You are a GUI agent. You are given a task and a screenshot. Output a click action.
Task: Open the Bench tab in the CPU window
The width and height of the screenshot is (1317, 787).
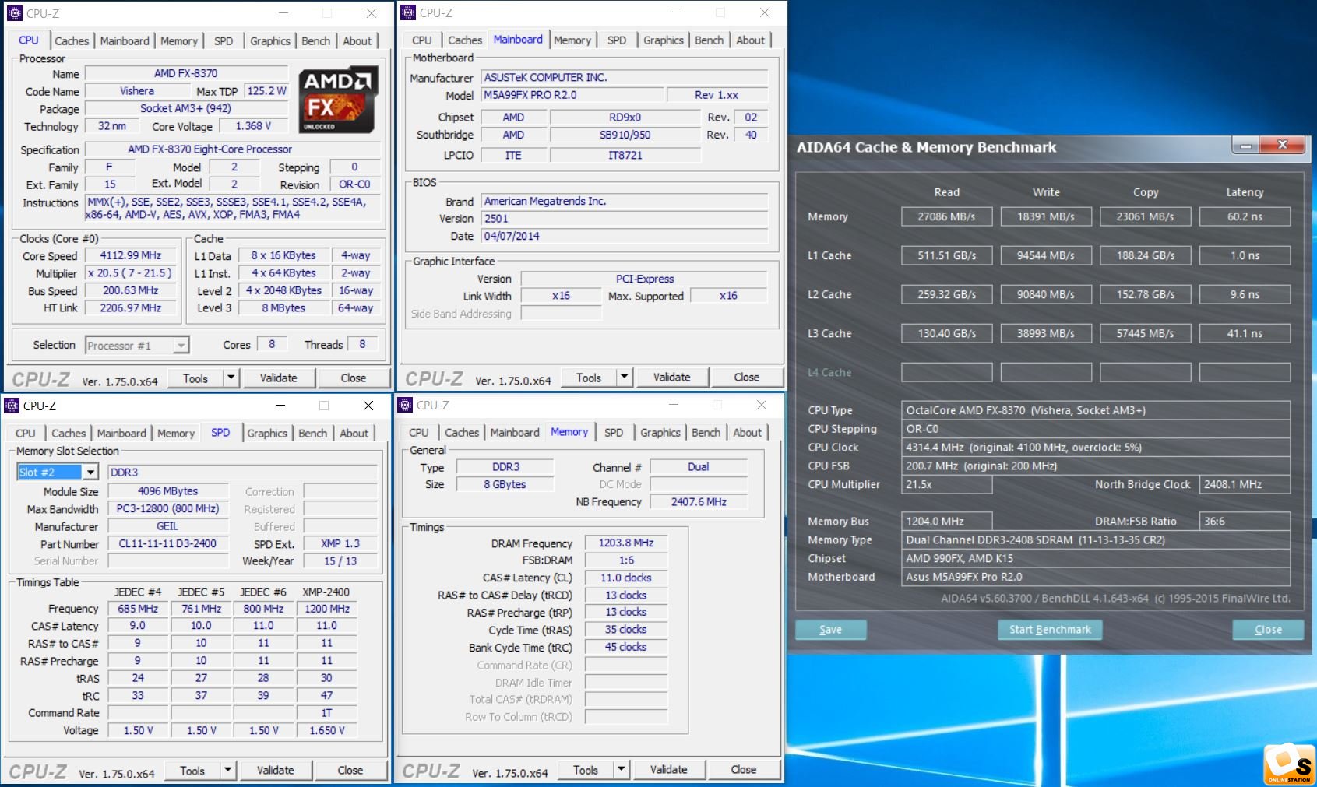[315, 41]
